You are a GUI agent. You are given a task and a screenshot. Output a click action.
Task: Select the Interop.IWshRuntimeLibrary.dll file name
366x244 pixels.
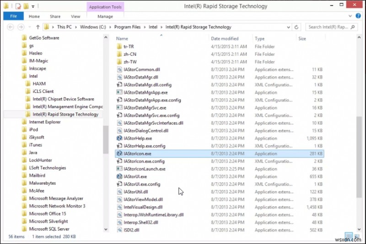pyautogui.click(x=154, y=215)
